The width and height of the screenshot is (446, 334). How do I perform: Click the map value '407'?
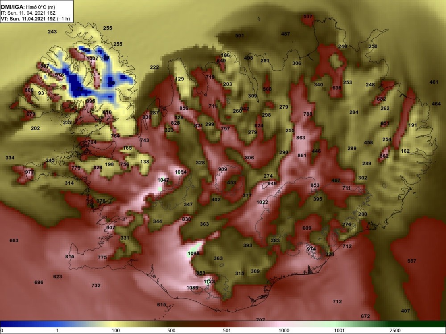[405, 311]
